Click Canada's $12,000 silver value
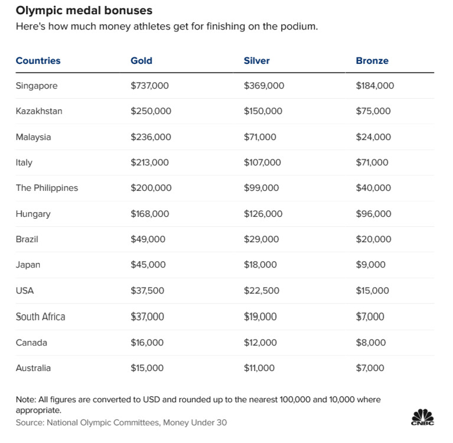Image resolution: width=453 pixels, height=443 pixels. pos(260,343)
